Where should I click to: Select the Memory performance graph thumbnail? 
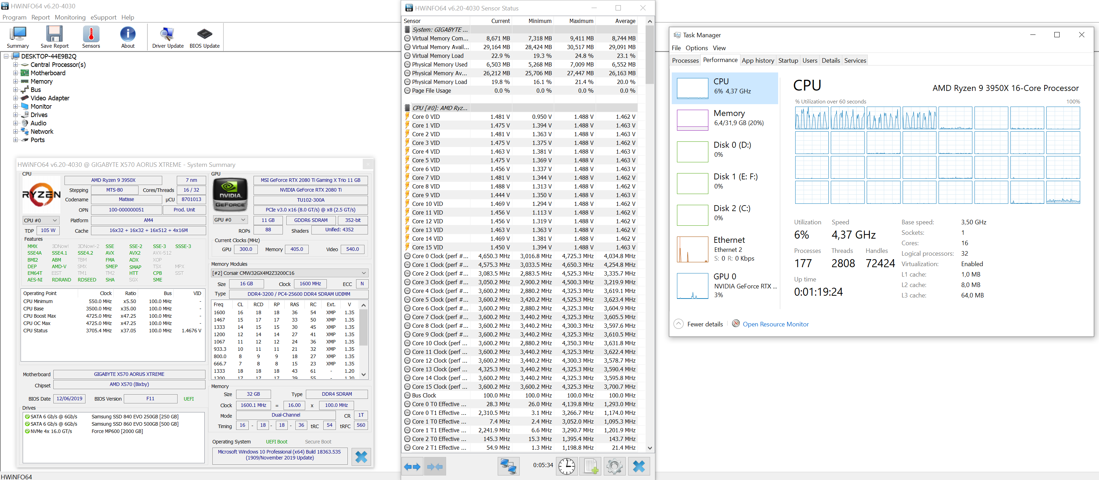tap(692, 120)
